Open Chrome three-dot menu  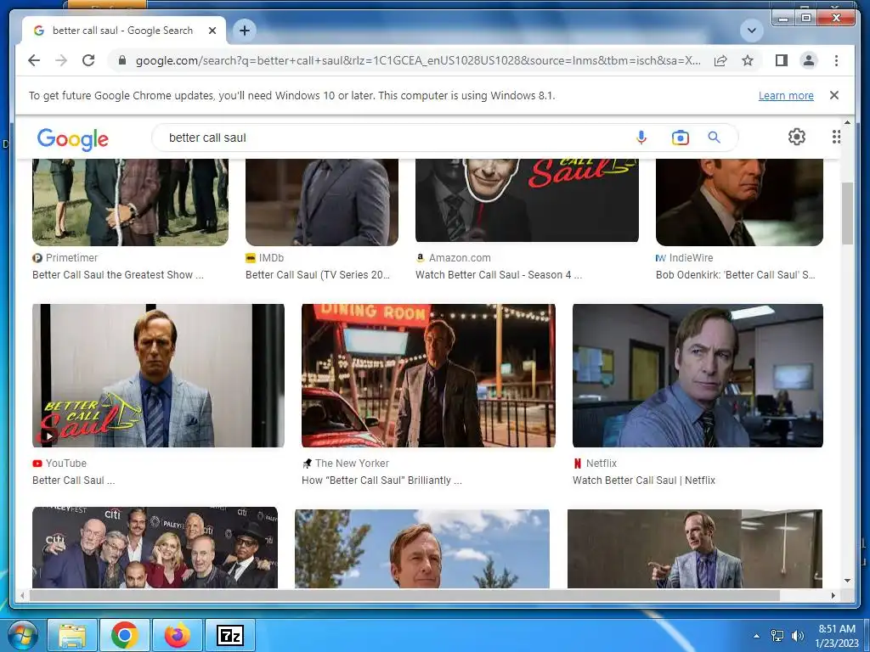pyautogui.click(x=836, y=60)
